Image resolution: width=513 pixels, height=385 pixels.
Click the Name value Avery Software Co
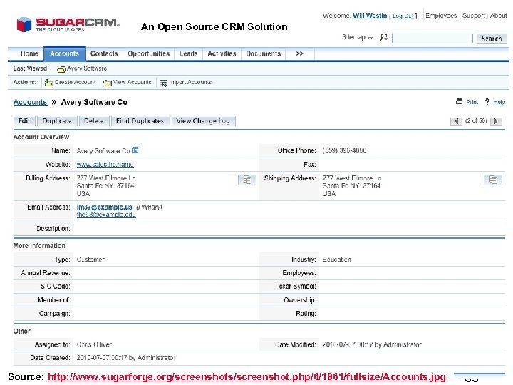coord(103,151)
